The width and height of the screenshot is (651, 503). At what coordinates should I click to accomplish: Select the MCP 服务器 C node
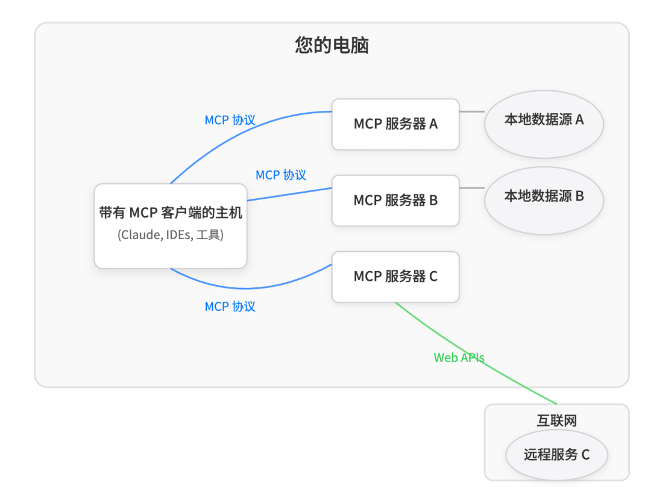(x=395, y=277)
